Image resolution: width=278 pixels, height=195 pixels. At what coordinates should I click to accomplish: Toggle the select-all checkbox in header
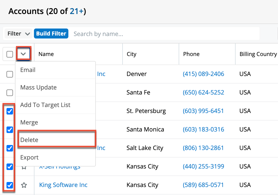tap(10, 54)
